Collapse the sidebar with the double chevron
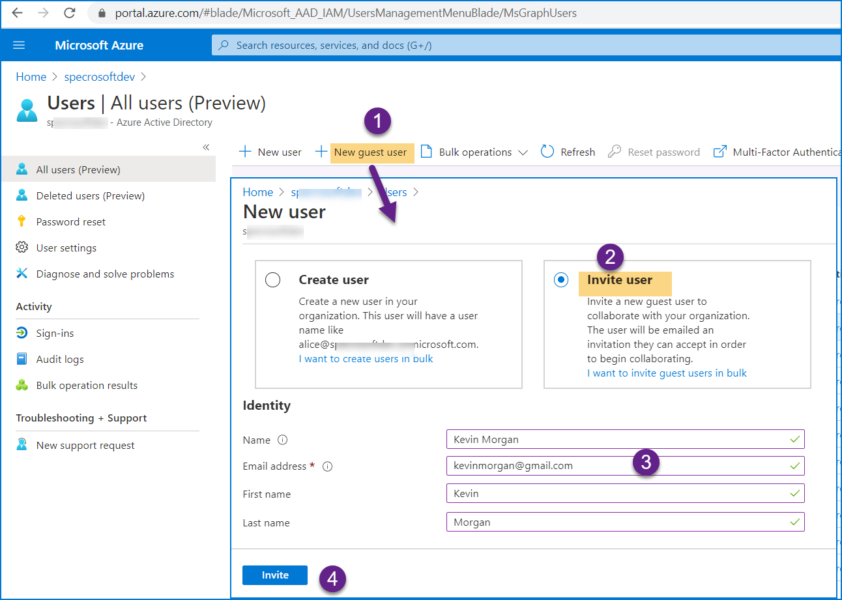Screen dimensions: 842x600 click(206, 147)
